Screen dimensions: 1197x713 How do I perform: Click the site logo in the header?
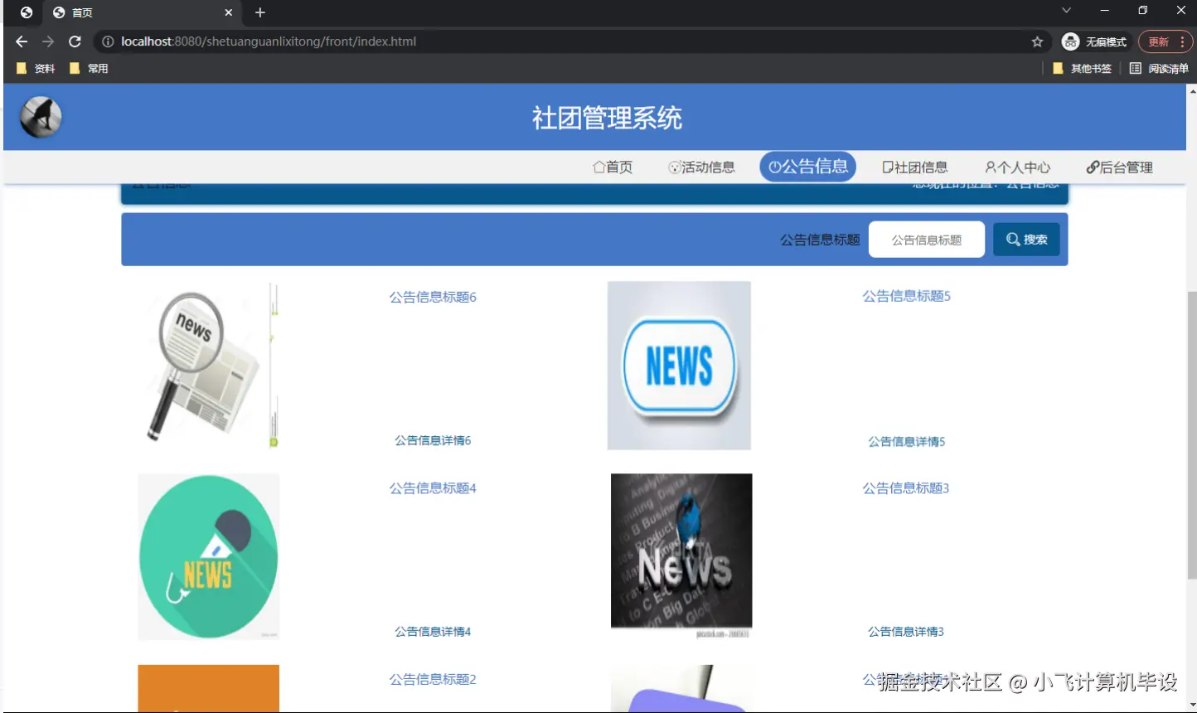(x=40, y=117)
